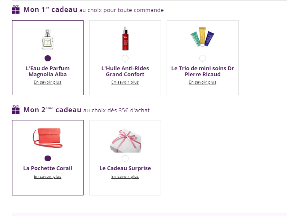
Task: Click the L'Huile Anti-Rides Grand Confort title
Action: 125,71
